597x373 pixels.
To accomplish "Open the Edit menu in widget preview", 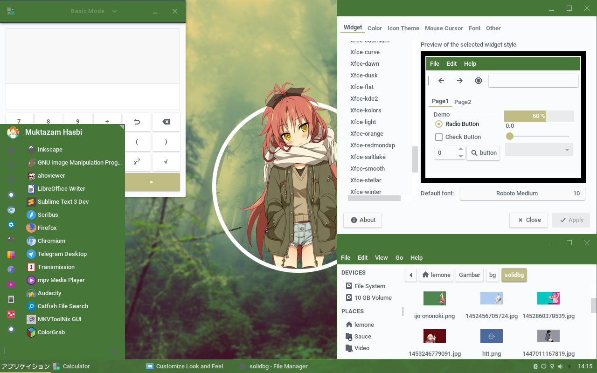I will tap(451, 64).
